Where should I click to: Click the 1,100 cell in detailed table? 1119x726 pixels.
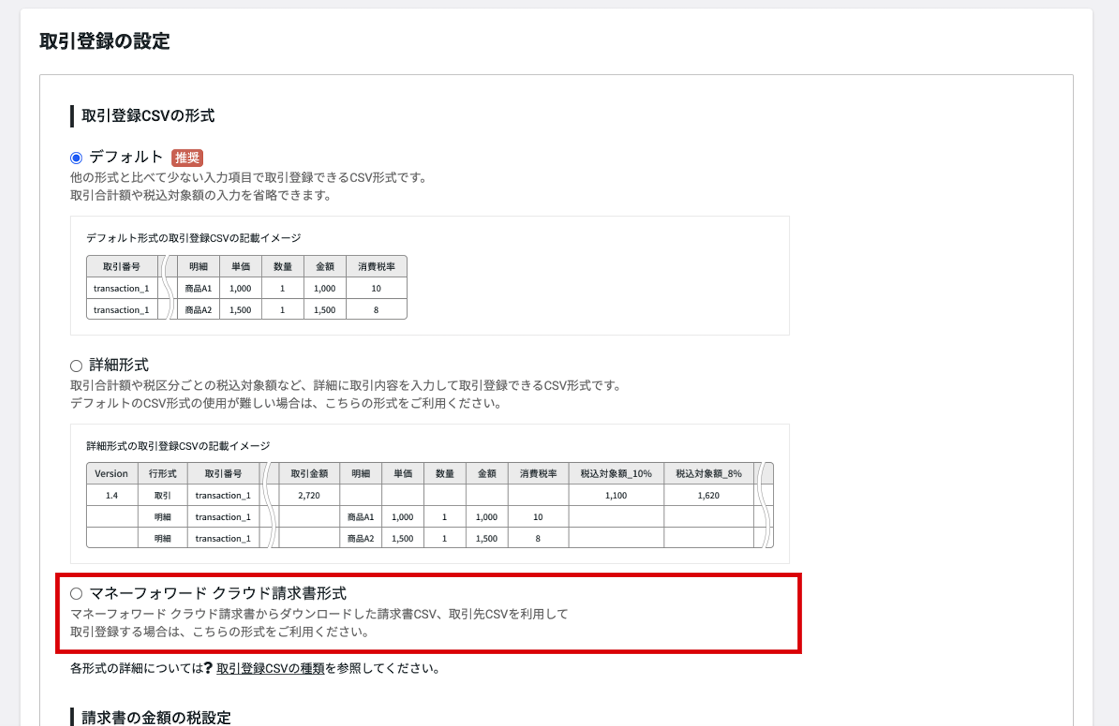pos(616,495)
